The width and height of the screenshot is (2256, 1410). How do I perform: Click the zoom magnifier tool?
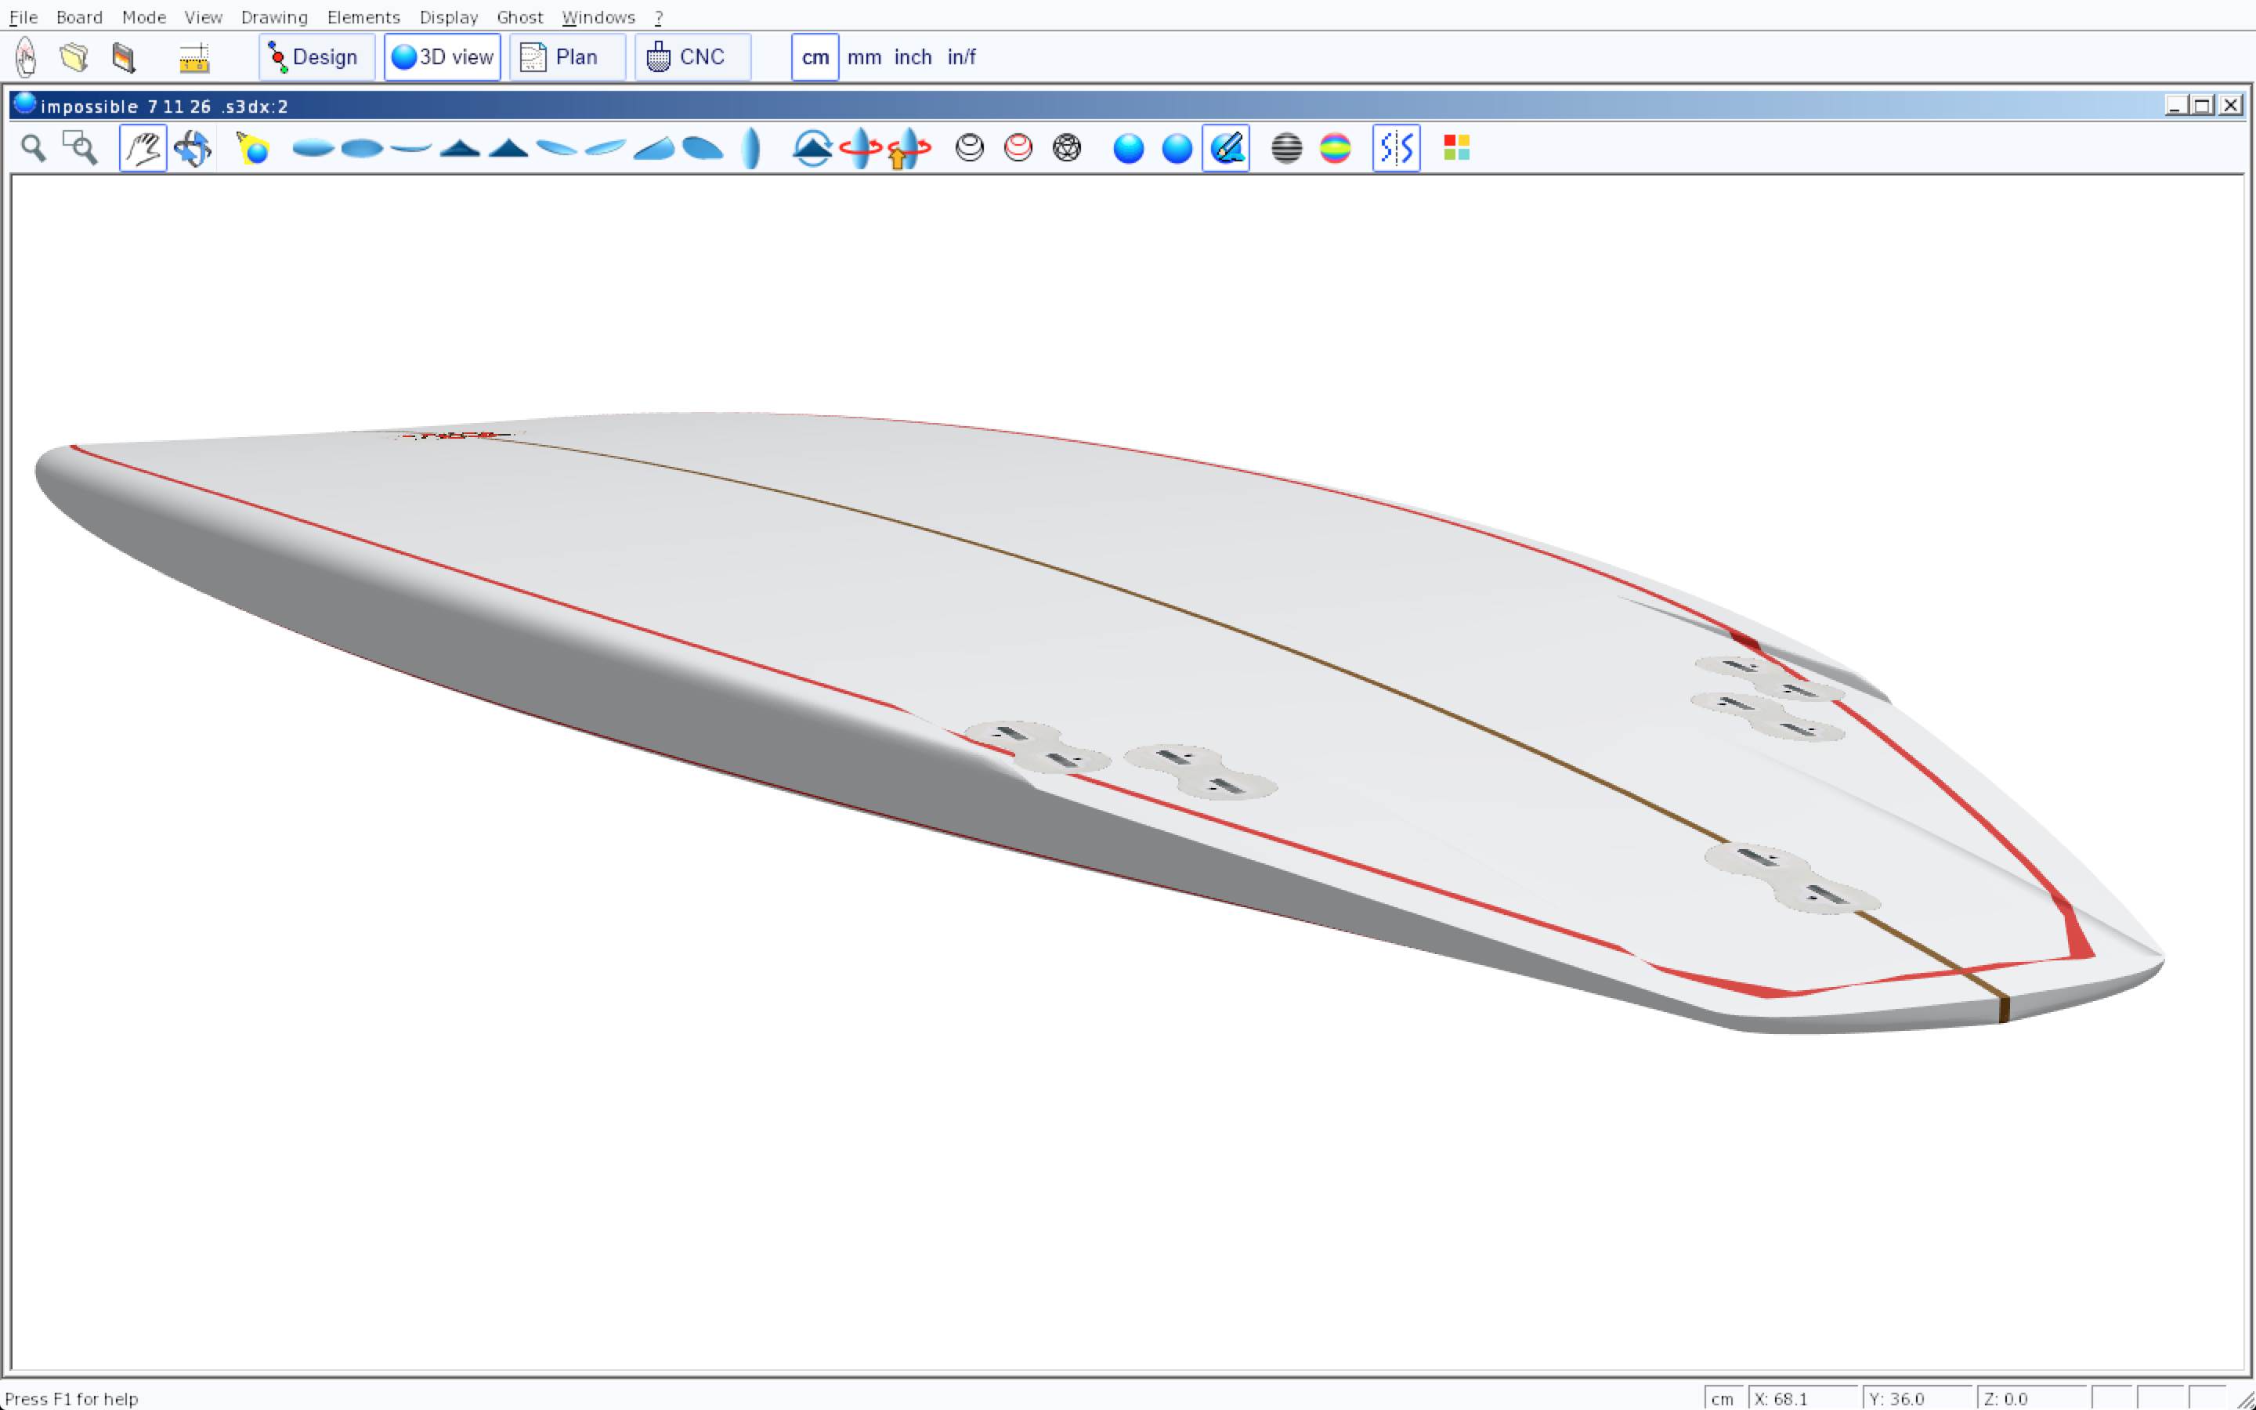click(34, 148)
